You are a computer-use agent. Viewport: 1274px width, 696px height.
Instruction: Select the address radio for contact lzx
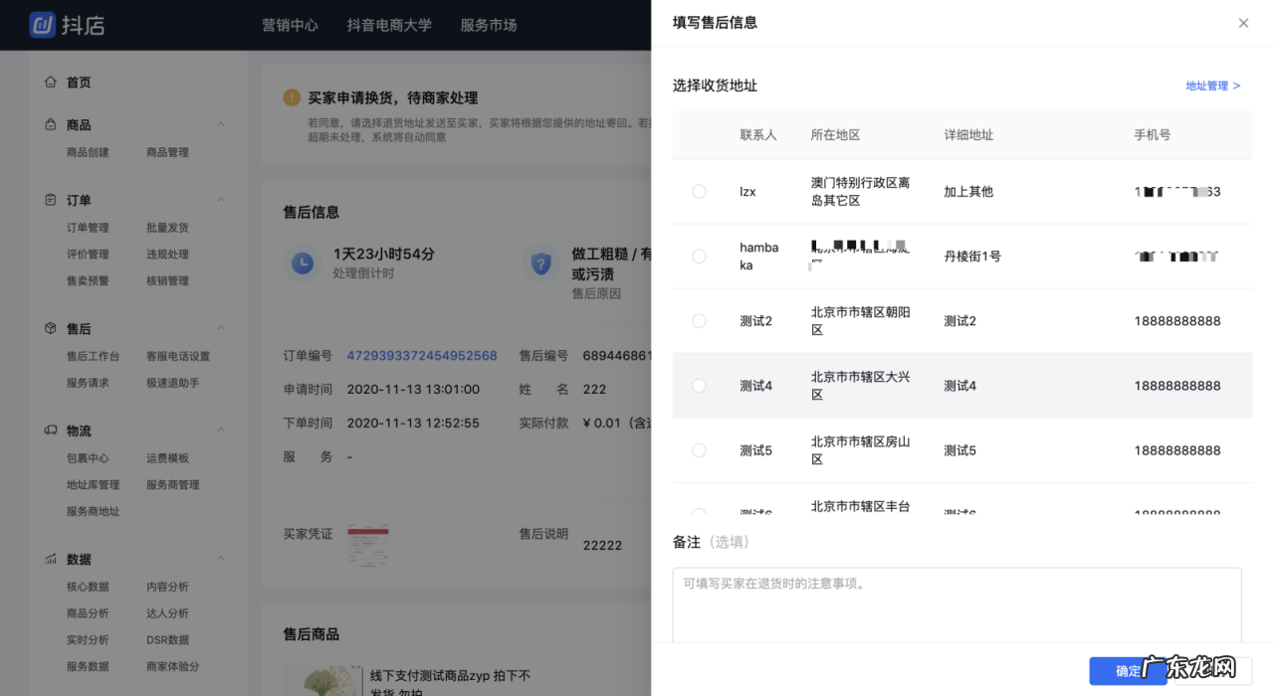coord(699,191)
